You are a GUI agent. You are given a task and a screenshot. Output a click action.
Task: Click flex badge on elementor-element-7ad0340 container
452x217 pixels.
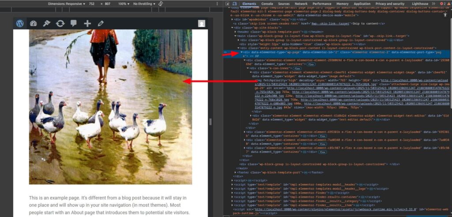(x=322, y=144)
